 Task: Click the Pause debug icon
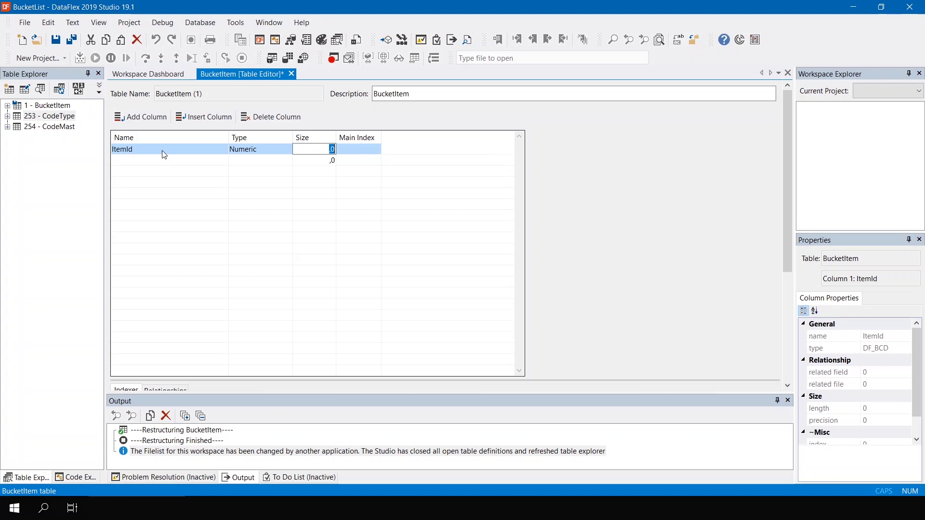(111, 58)
